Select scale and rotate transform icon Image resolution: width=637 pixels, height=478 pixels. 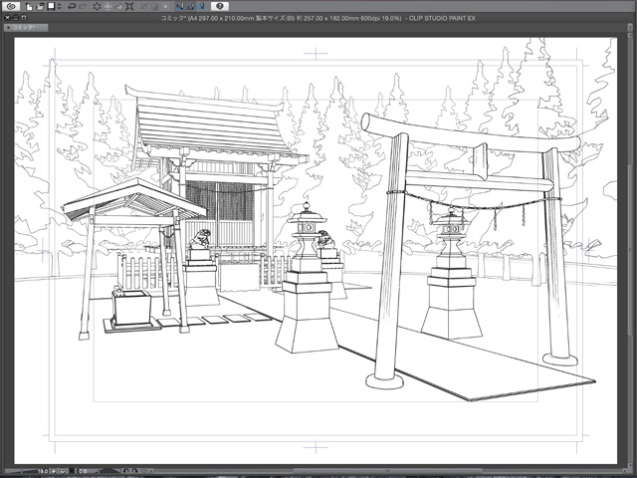[129, 7]
